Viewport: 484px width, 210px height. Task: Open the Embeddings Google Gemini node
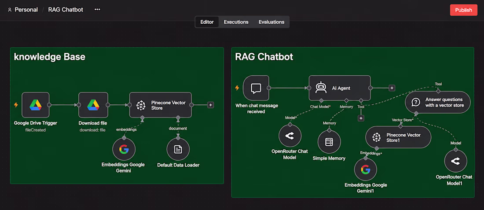[x=124, y=150]
